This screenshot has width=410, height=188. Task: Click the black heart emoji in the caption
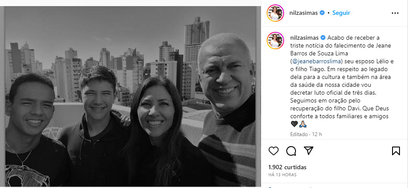click(294, 124)
